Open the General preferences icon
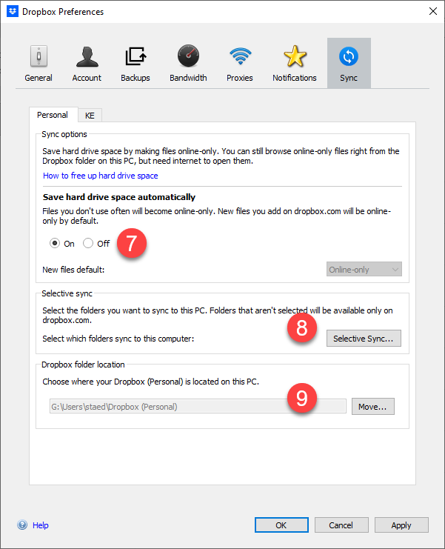The image size is (445, 549). (x=38, y=56)
